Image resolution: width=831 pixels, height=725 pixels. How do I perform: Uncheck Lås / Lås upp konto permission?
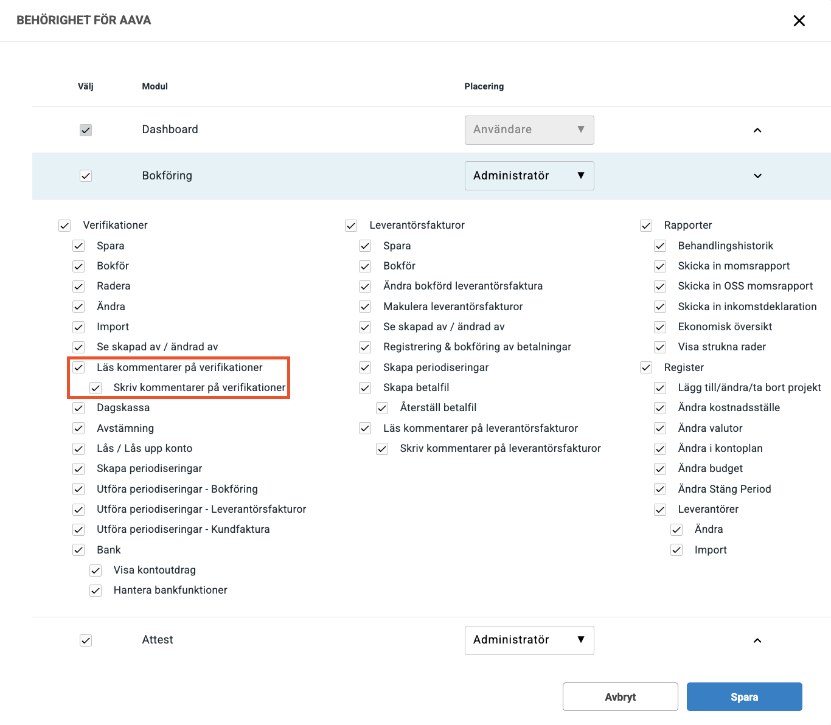pos(78,449)
